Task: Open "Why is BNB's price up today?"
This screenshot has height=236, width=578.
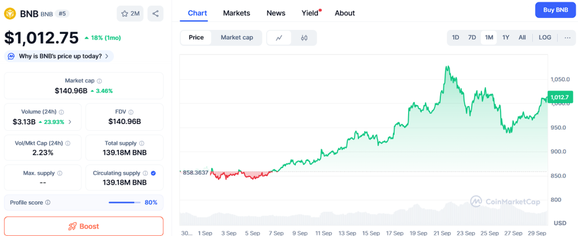Action: point(59,56)
